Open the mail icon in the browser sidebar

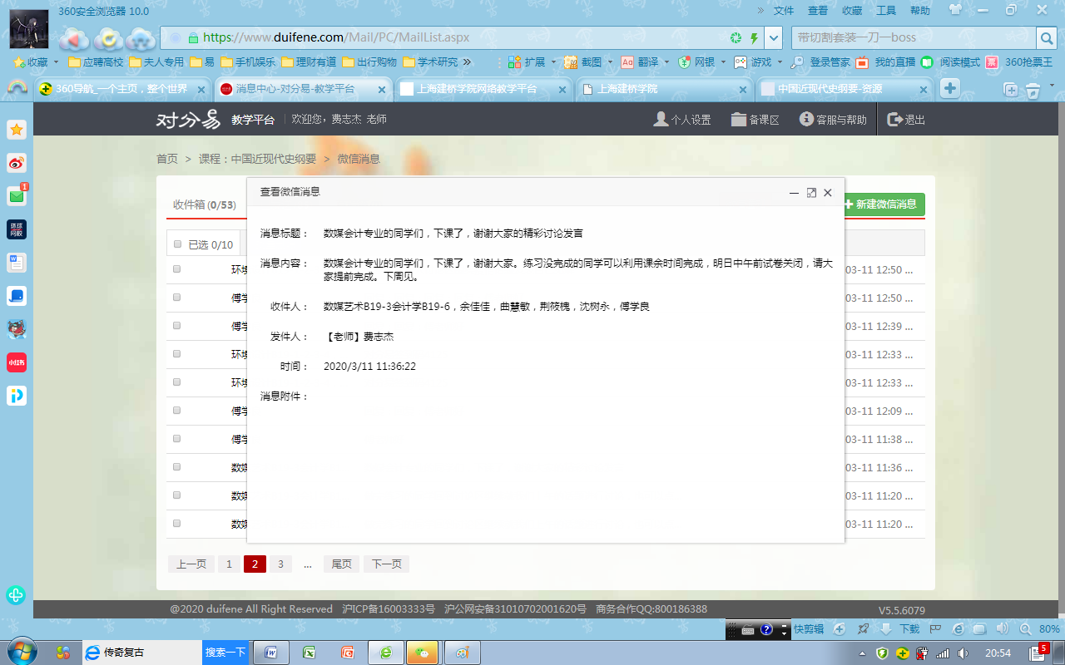17,196
